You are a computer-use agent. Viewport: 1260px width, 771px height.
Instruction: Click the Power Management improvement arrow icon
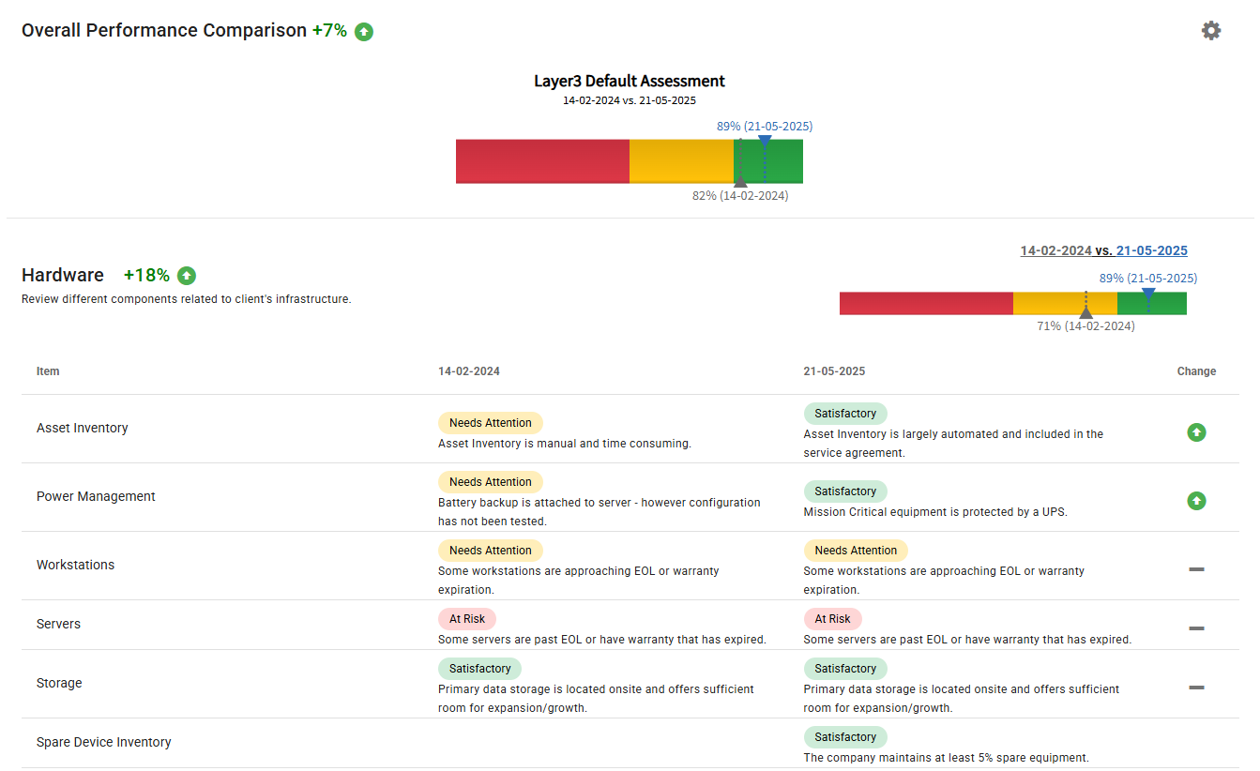pos(1196,501)
